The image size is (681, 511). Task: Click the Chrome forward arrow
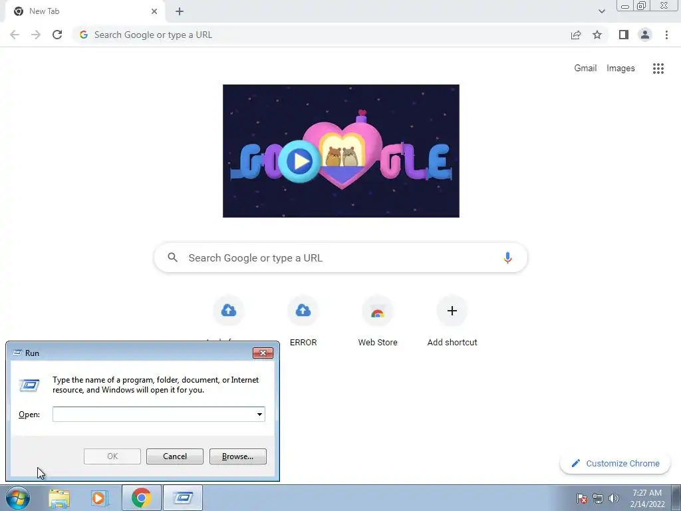[x=36, y=35]
